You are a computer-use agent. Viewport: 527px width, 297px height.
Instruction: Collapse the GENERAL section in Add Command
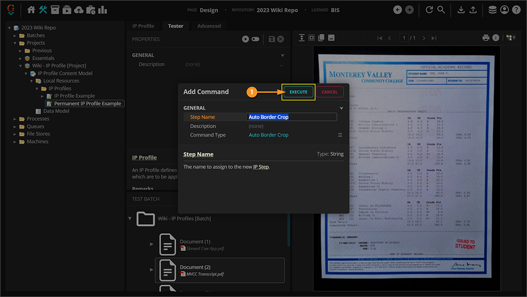point(341,108)
